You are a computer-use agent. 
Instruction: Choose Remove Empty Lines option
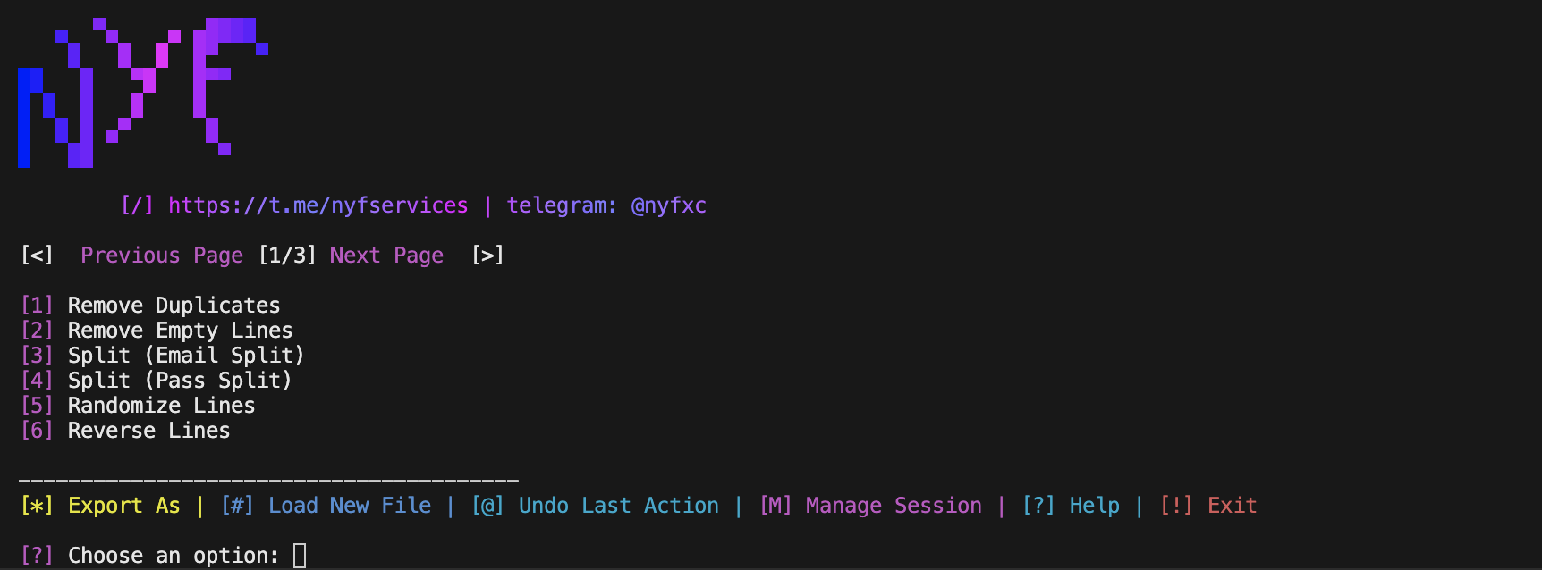click(x=180, y=331)
